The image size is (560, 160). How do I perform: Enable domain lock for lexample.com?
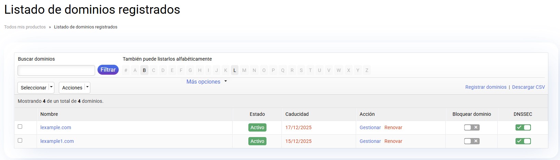[x=471, y=127]
